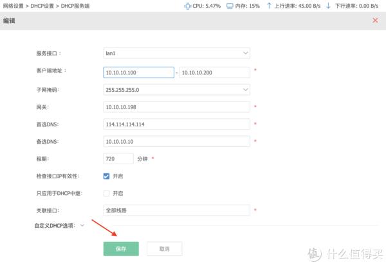Open the 子网掩码 dropdown
The height and width of the screenshot is (265, 386).
[x=176, y=90]
